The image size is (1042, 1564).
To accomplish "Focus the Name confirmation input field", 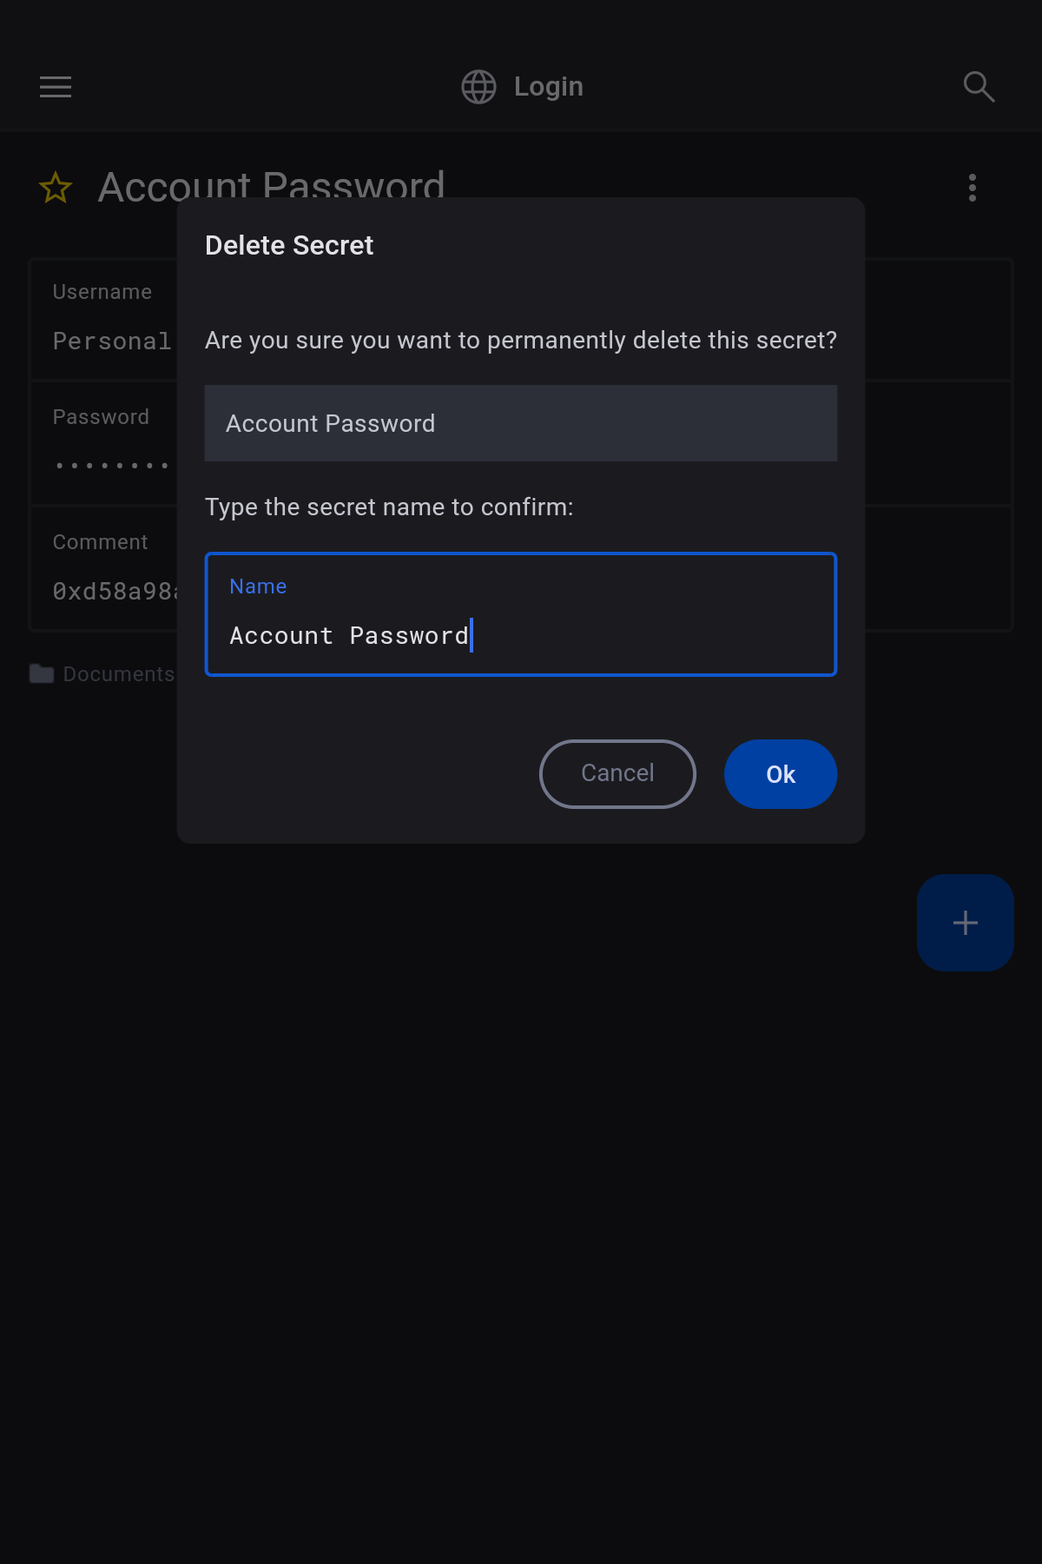I will click(x=521, y=635).
